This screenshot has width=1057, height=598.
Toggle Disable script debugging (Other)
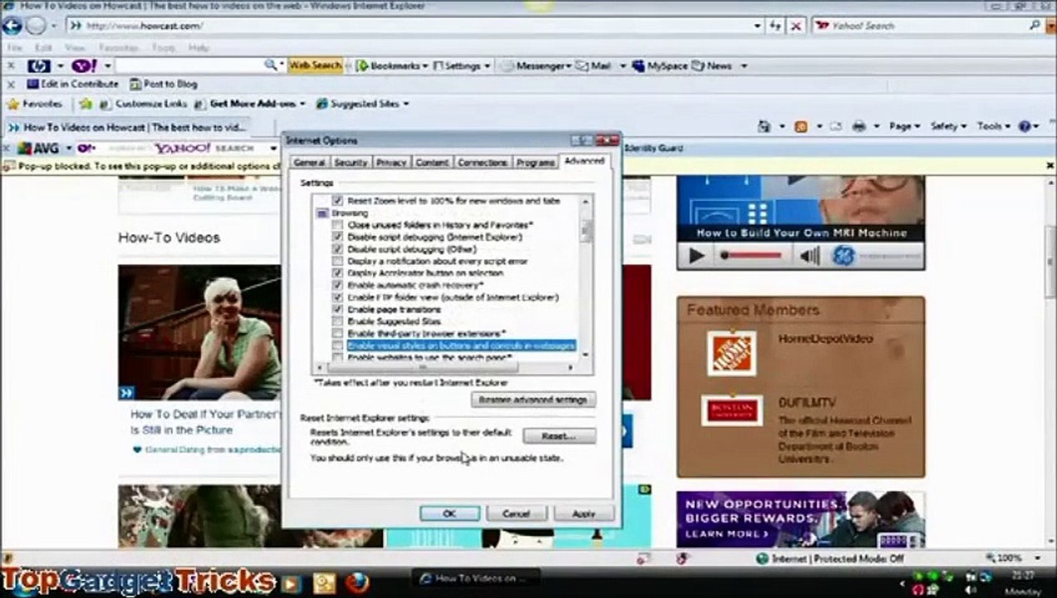(x=337, y=249)
